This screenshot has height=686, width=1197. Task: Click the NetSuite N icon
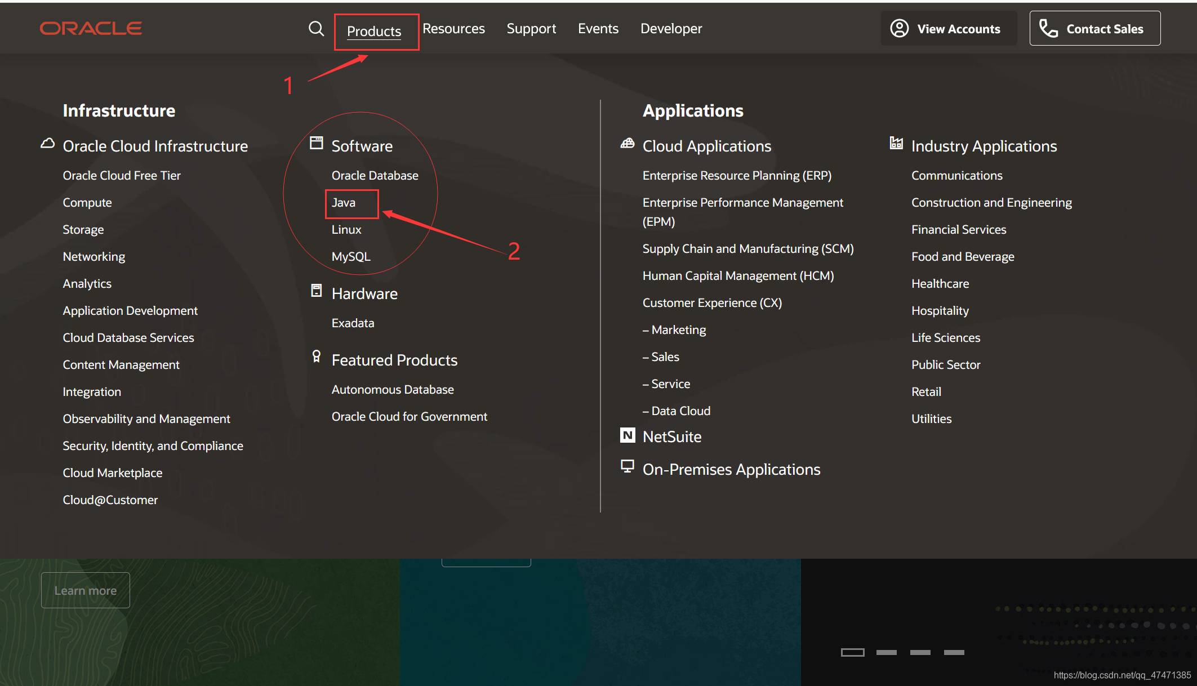click(x=628, y=436)
